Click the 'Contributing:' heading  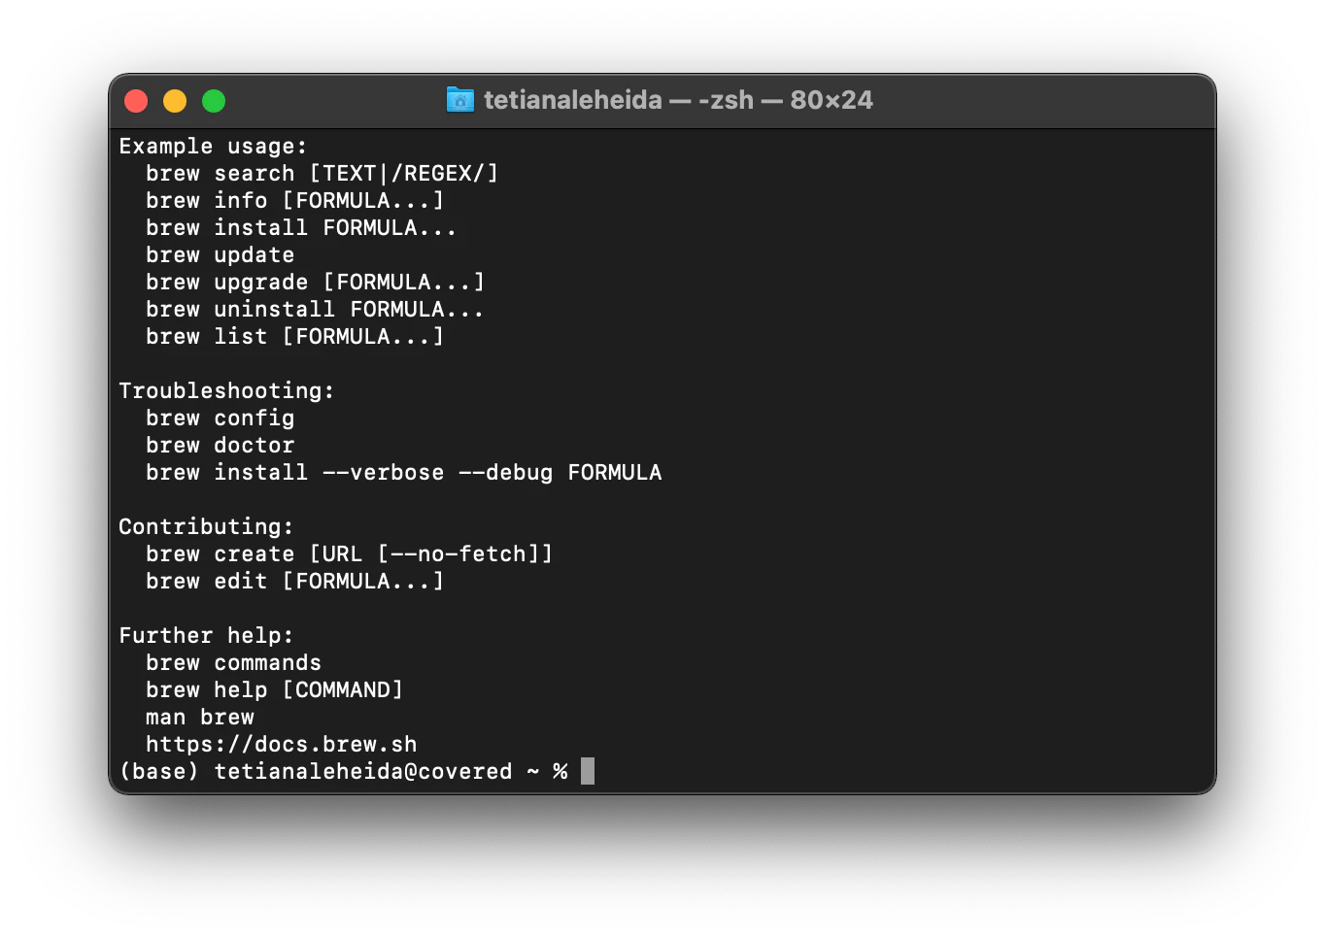(x=206, y=527)
